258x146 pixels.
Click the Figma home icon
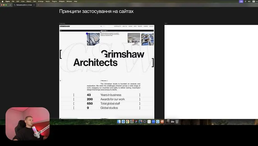(x=10, y=5)
